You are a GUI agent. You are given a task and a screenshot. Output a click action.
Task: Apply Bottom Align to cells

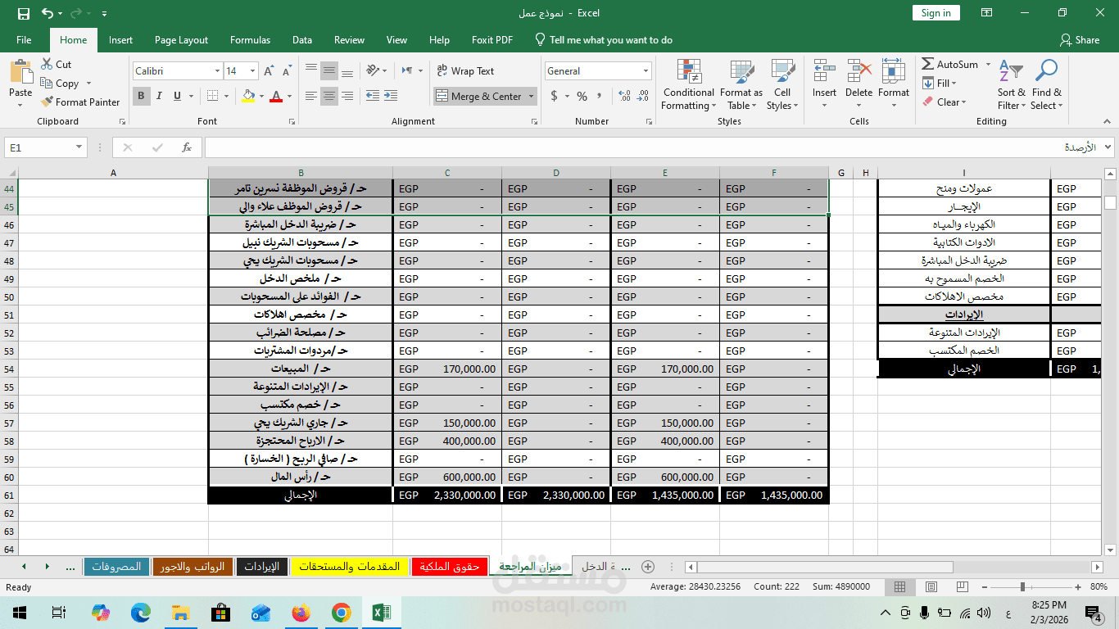[x=347, y=70]
